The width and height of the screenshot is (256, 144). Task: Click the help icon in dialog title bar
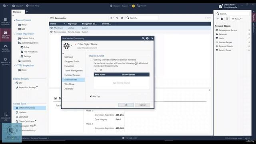point(148,38)
